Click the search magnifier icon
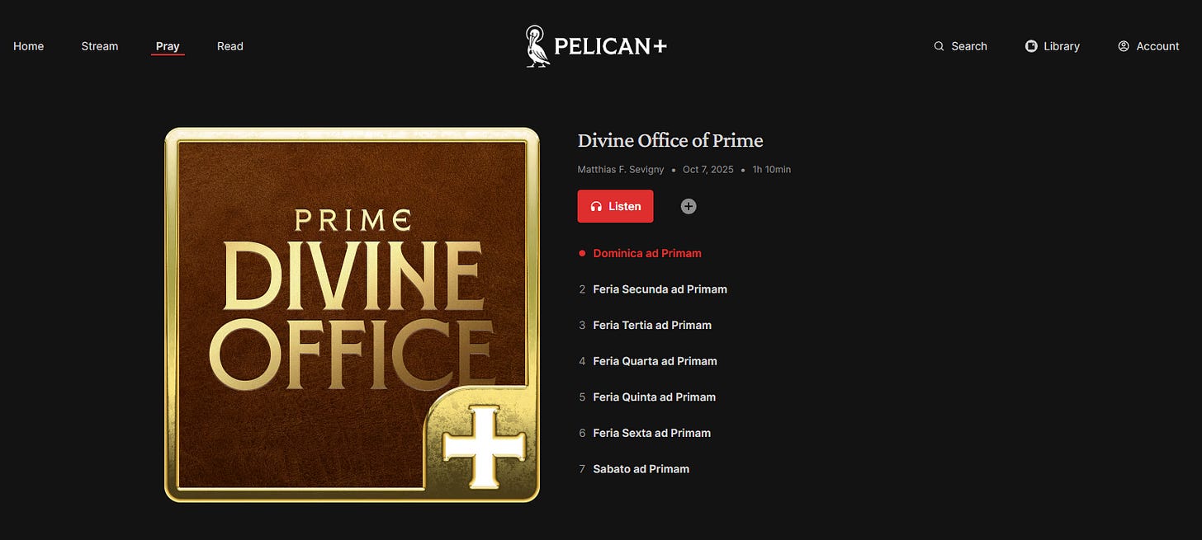 939,46
